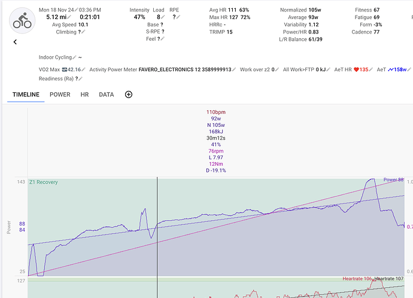
Task: Switch to the HR tab
Action: 84,95
